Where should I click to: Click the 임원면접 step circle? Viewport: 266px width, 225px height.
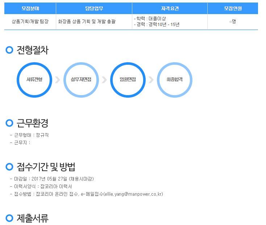point(128,80)
